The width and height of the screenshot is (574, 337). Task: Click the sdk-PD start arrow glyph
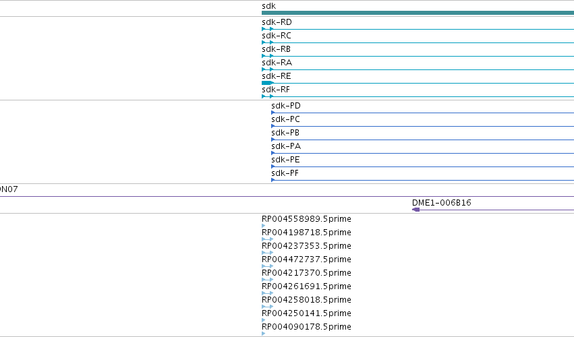pos(272,113)
